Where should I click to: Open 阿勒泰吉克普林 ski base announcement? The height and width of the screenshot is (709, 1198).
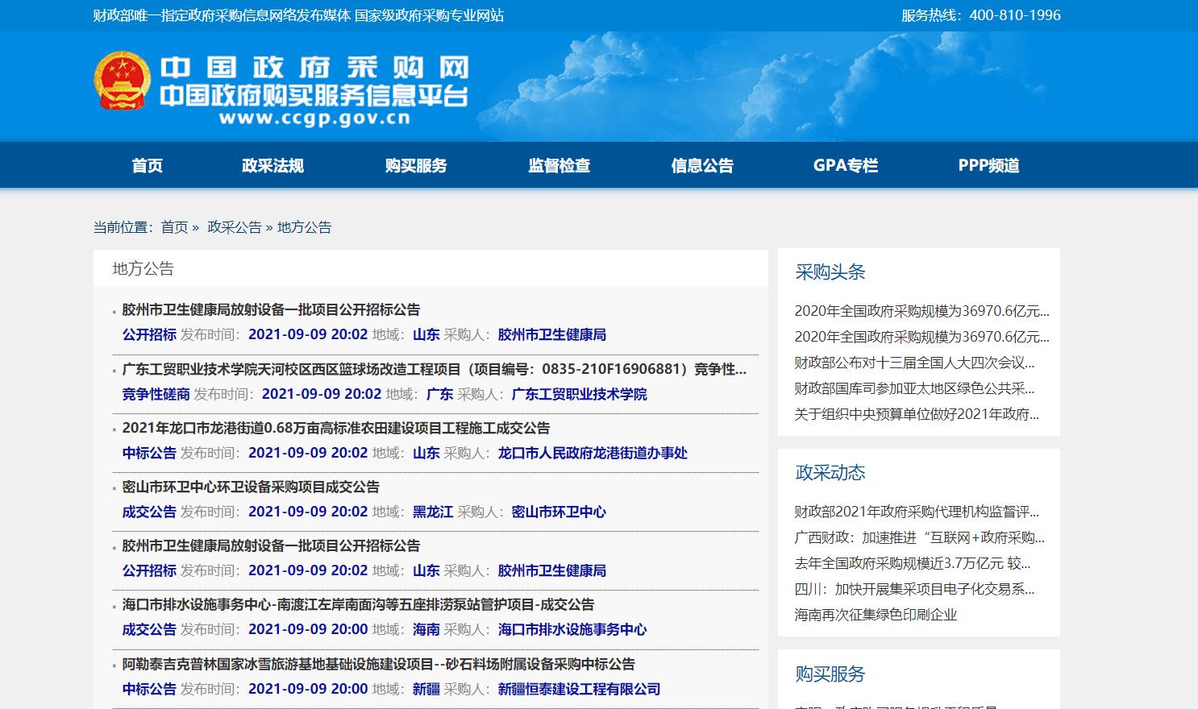[378, 664]
